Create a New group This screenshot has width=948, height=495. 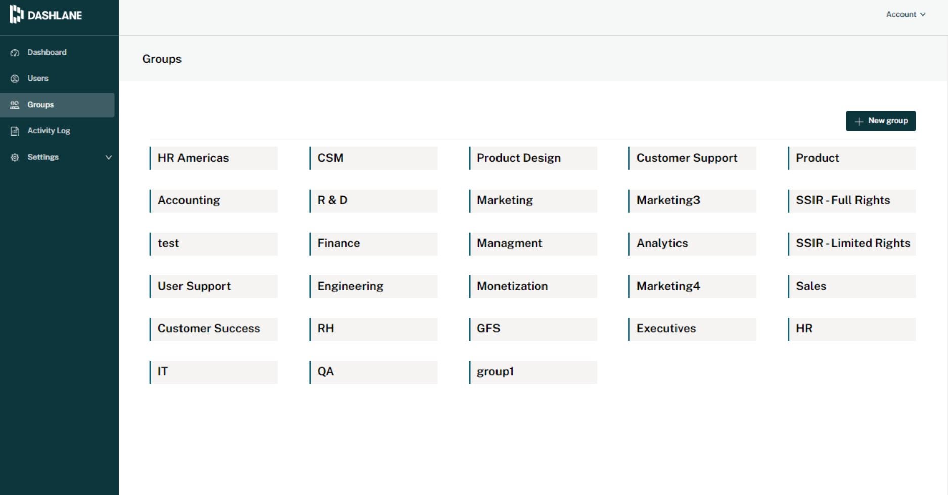(x=881, y=121)
